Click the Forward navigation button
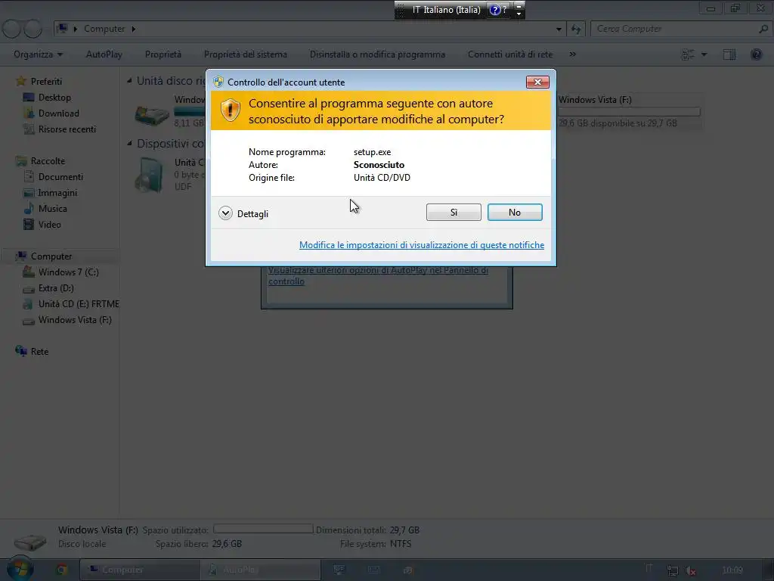This screenshot has width=774, height=581. coord(33,30)
